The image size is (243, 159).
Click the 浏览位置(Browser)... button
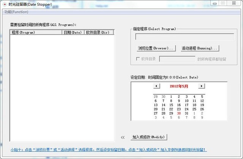point(156,48)
